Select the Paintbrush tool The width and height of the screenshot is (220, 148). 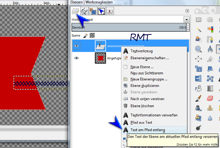(x=198, y=98)
